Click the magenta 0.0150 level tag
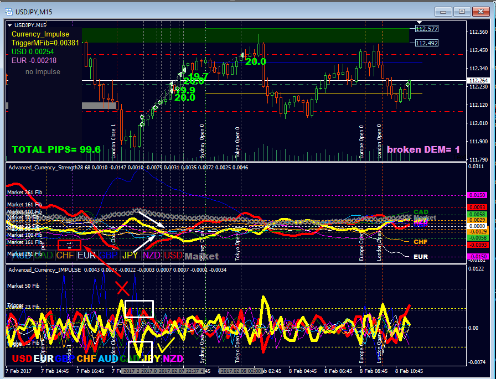Screen dimensions: 496x379 pos(478,195)
